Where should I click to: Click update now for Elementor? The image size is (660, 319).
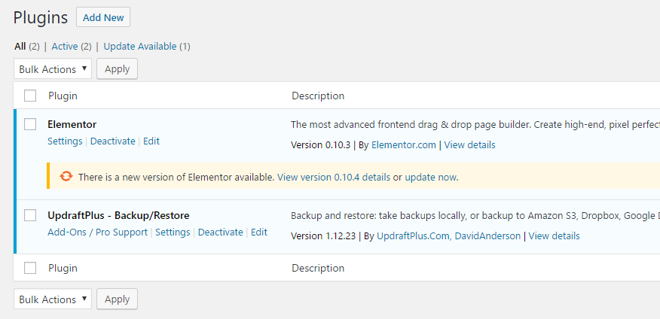[431, 177]
